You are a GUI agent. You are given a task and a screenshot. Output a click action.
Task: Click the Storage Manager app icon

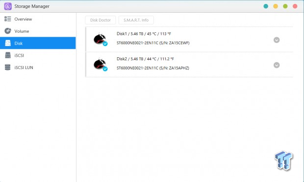tap(8, 6)
